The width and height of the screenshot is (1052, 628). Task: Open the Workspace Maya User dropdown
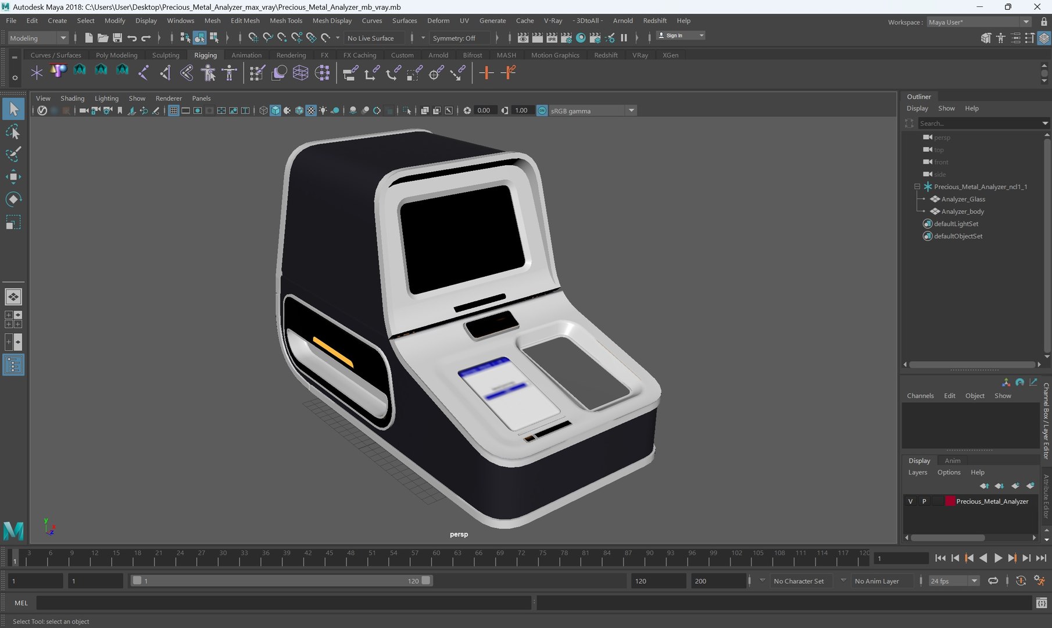(979, 22)
